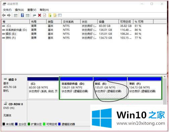Click the key-shaped toolbar icon

pos(34,15)
